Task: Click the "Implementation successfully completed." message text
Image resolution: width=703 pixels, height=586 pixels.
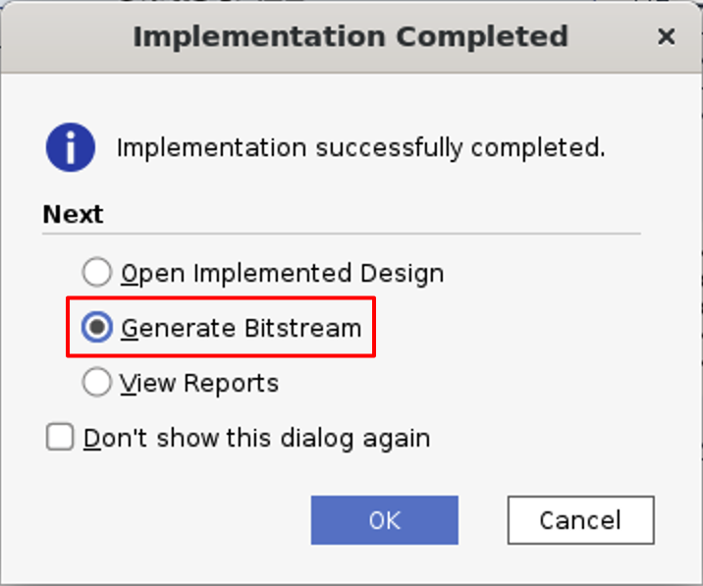Action: point(360,149)
